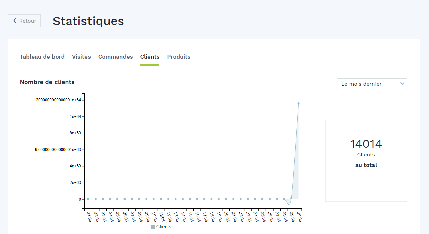This screenshot has width=429, height=234.
Task: Open the Commandes tab
Action: pyautogui.click(x=115, y=57)
